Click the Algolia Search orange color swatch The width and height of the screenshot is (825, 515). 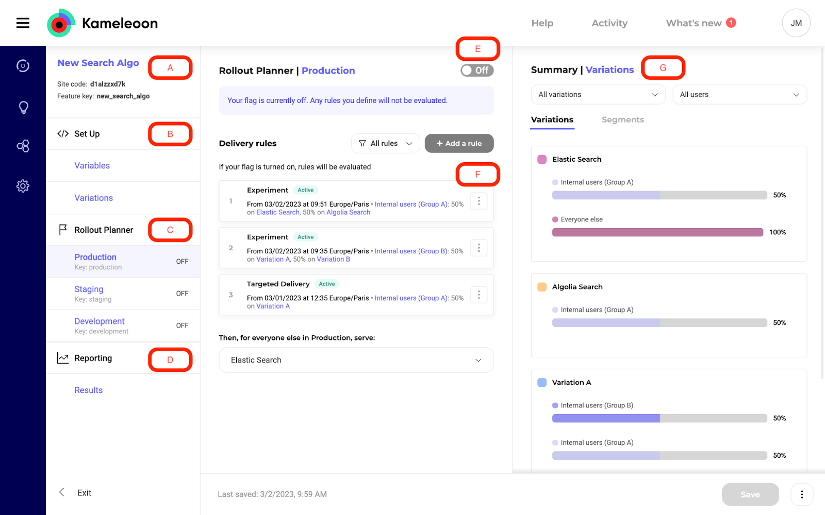pyautogui.click(x=542, y=287)
